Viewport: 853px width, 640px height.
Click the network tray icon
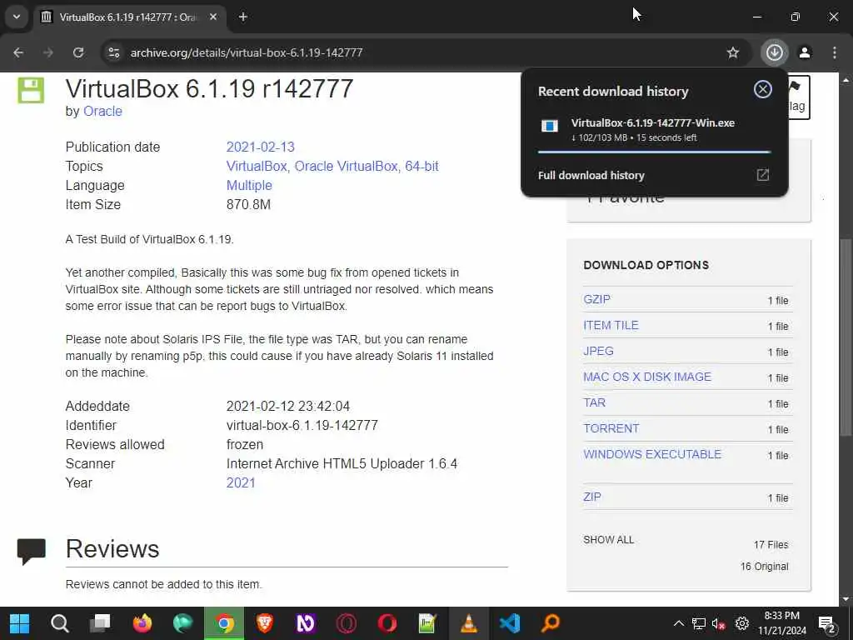(699, 623)
